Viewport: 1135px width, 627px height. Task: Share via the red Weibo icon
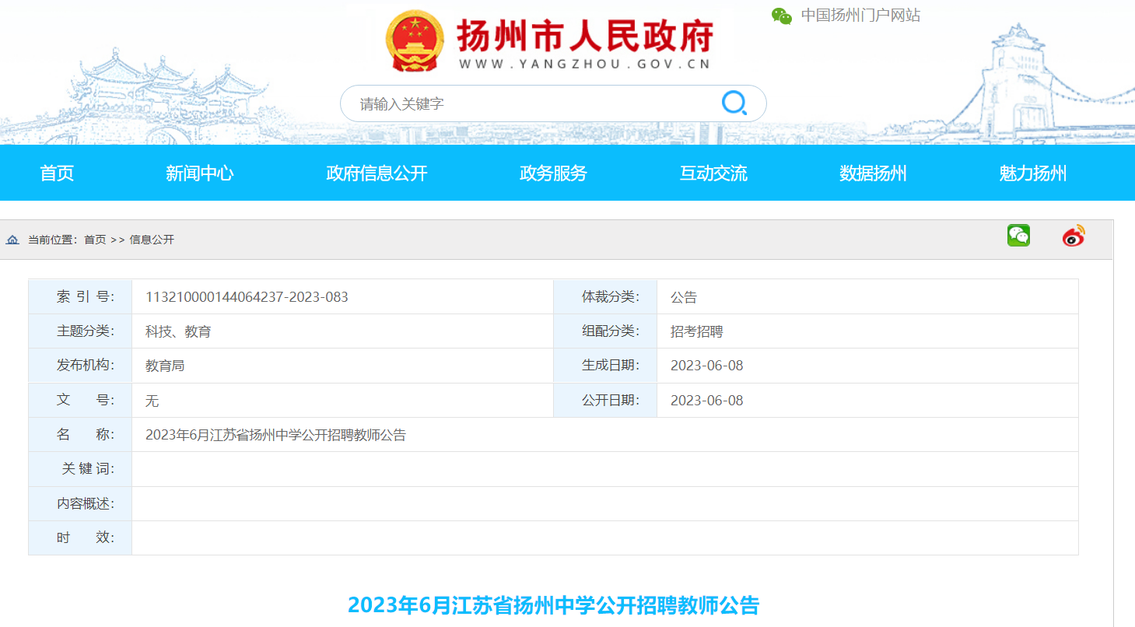(x=1074, y=236)
